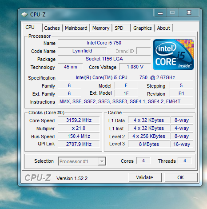Click the Validate button
This screenshot has height=209, width=207.
pos(145,177)
